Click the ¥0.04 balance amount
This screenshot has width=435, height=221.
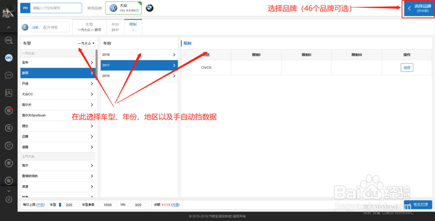coord(166,205)
